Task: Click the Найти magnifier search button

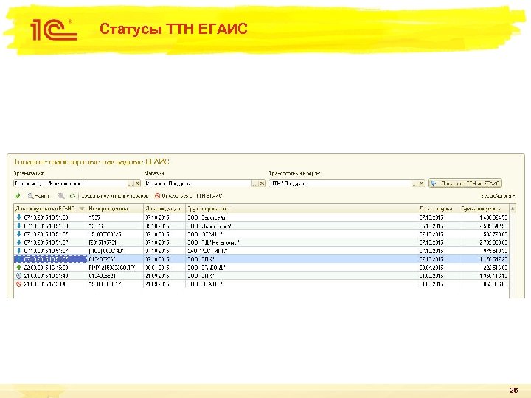Action: [39, 196]
